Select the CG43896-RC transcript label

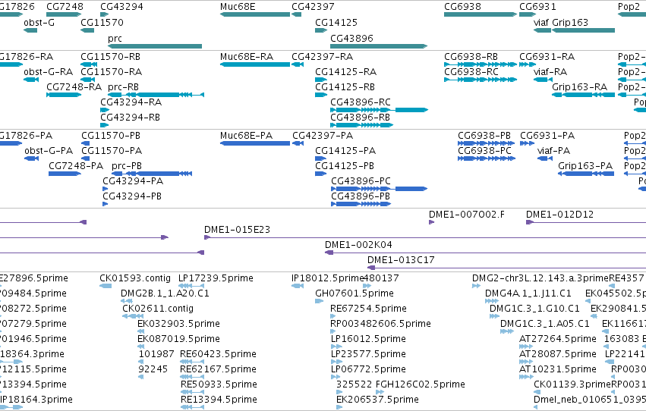point(361,102)
